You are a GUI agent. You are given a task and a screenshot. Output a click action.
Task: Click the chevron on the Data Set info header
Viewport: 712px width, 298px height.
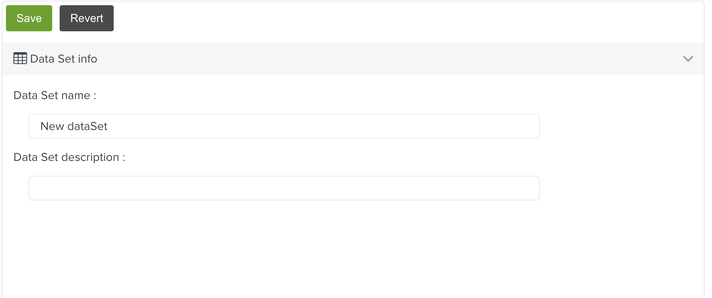pyautogui.click(x=688, y=58)
